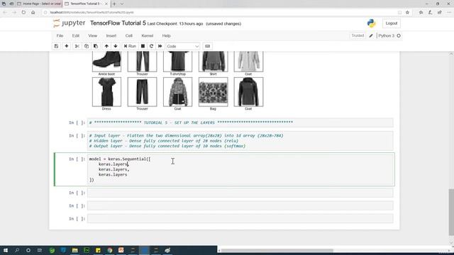Open the taskbar search magnifier

coord(17,250)
